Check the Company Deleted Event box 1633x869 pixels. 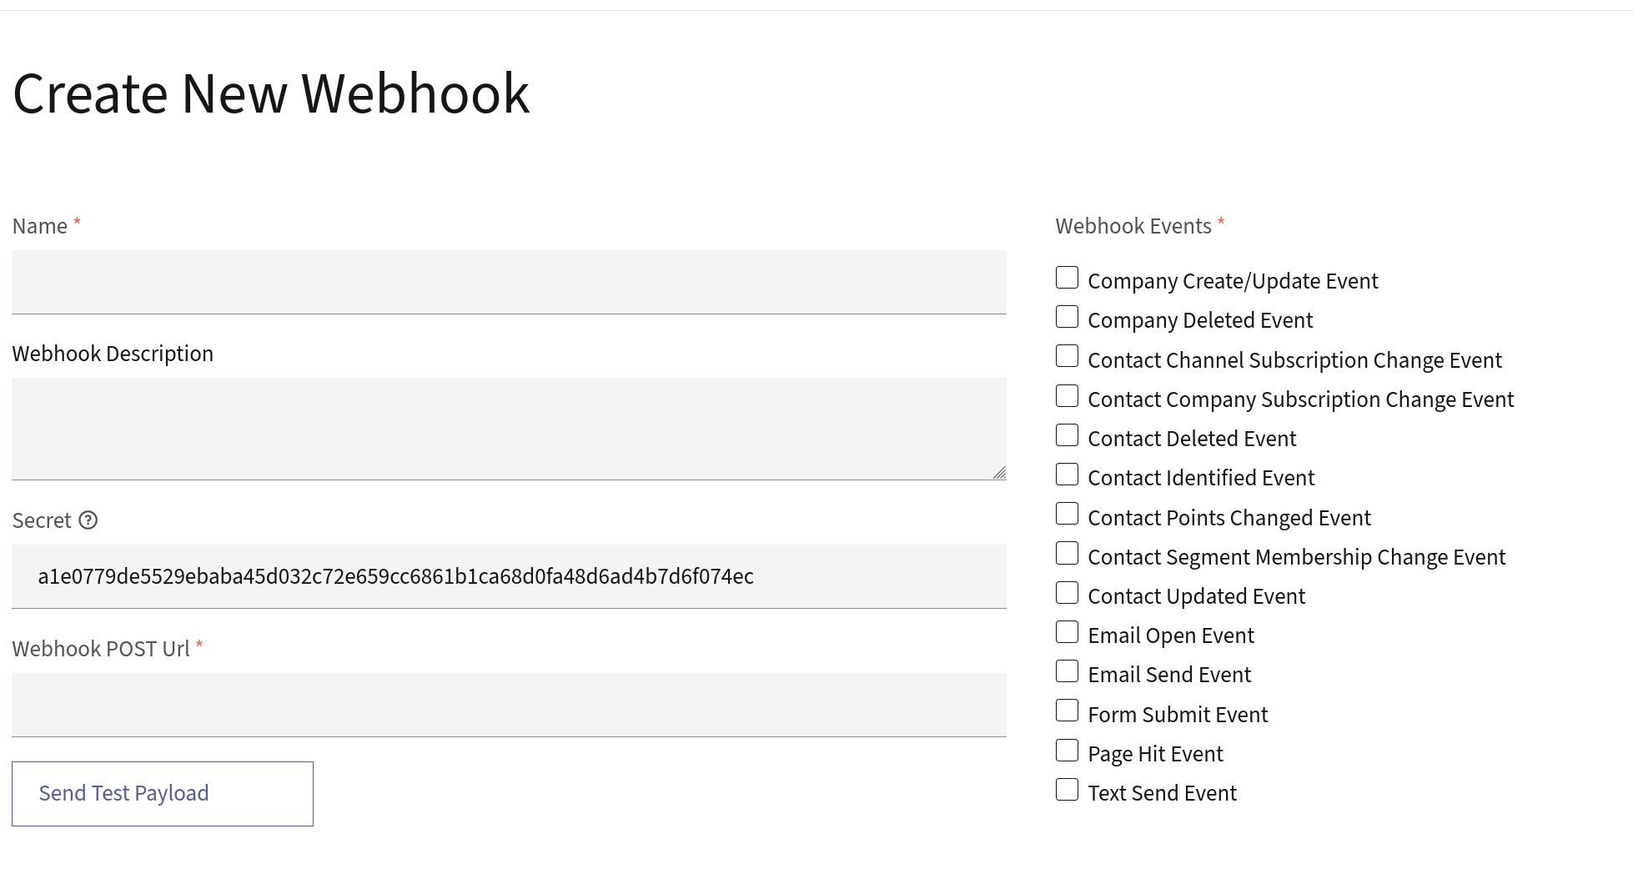tap(1067, 317)
